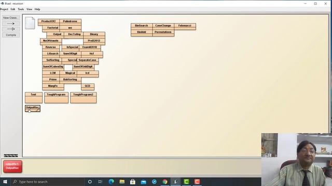Open the red Camtasia recorder taskbar icon
Image resolution: width=332 pixels, height=186 pixels.
point(197,181)
